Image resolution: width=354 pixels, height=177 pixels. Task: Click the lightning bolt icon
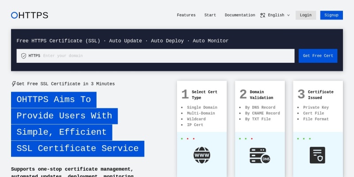(x=14, y=84)
